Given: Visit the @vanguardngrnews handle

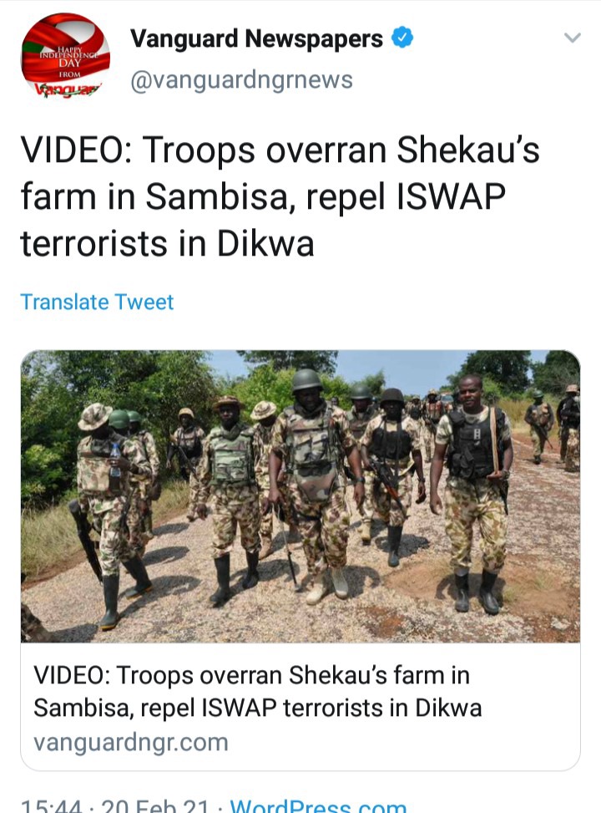Looking at the screenshot, I should pyautogui.click(x=241, y=80).
